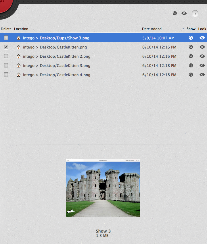Click the home icon in CastleKitten 3.png row
This screenshot has width=207, height=244.
[x=18, y=65]
